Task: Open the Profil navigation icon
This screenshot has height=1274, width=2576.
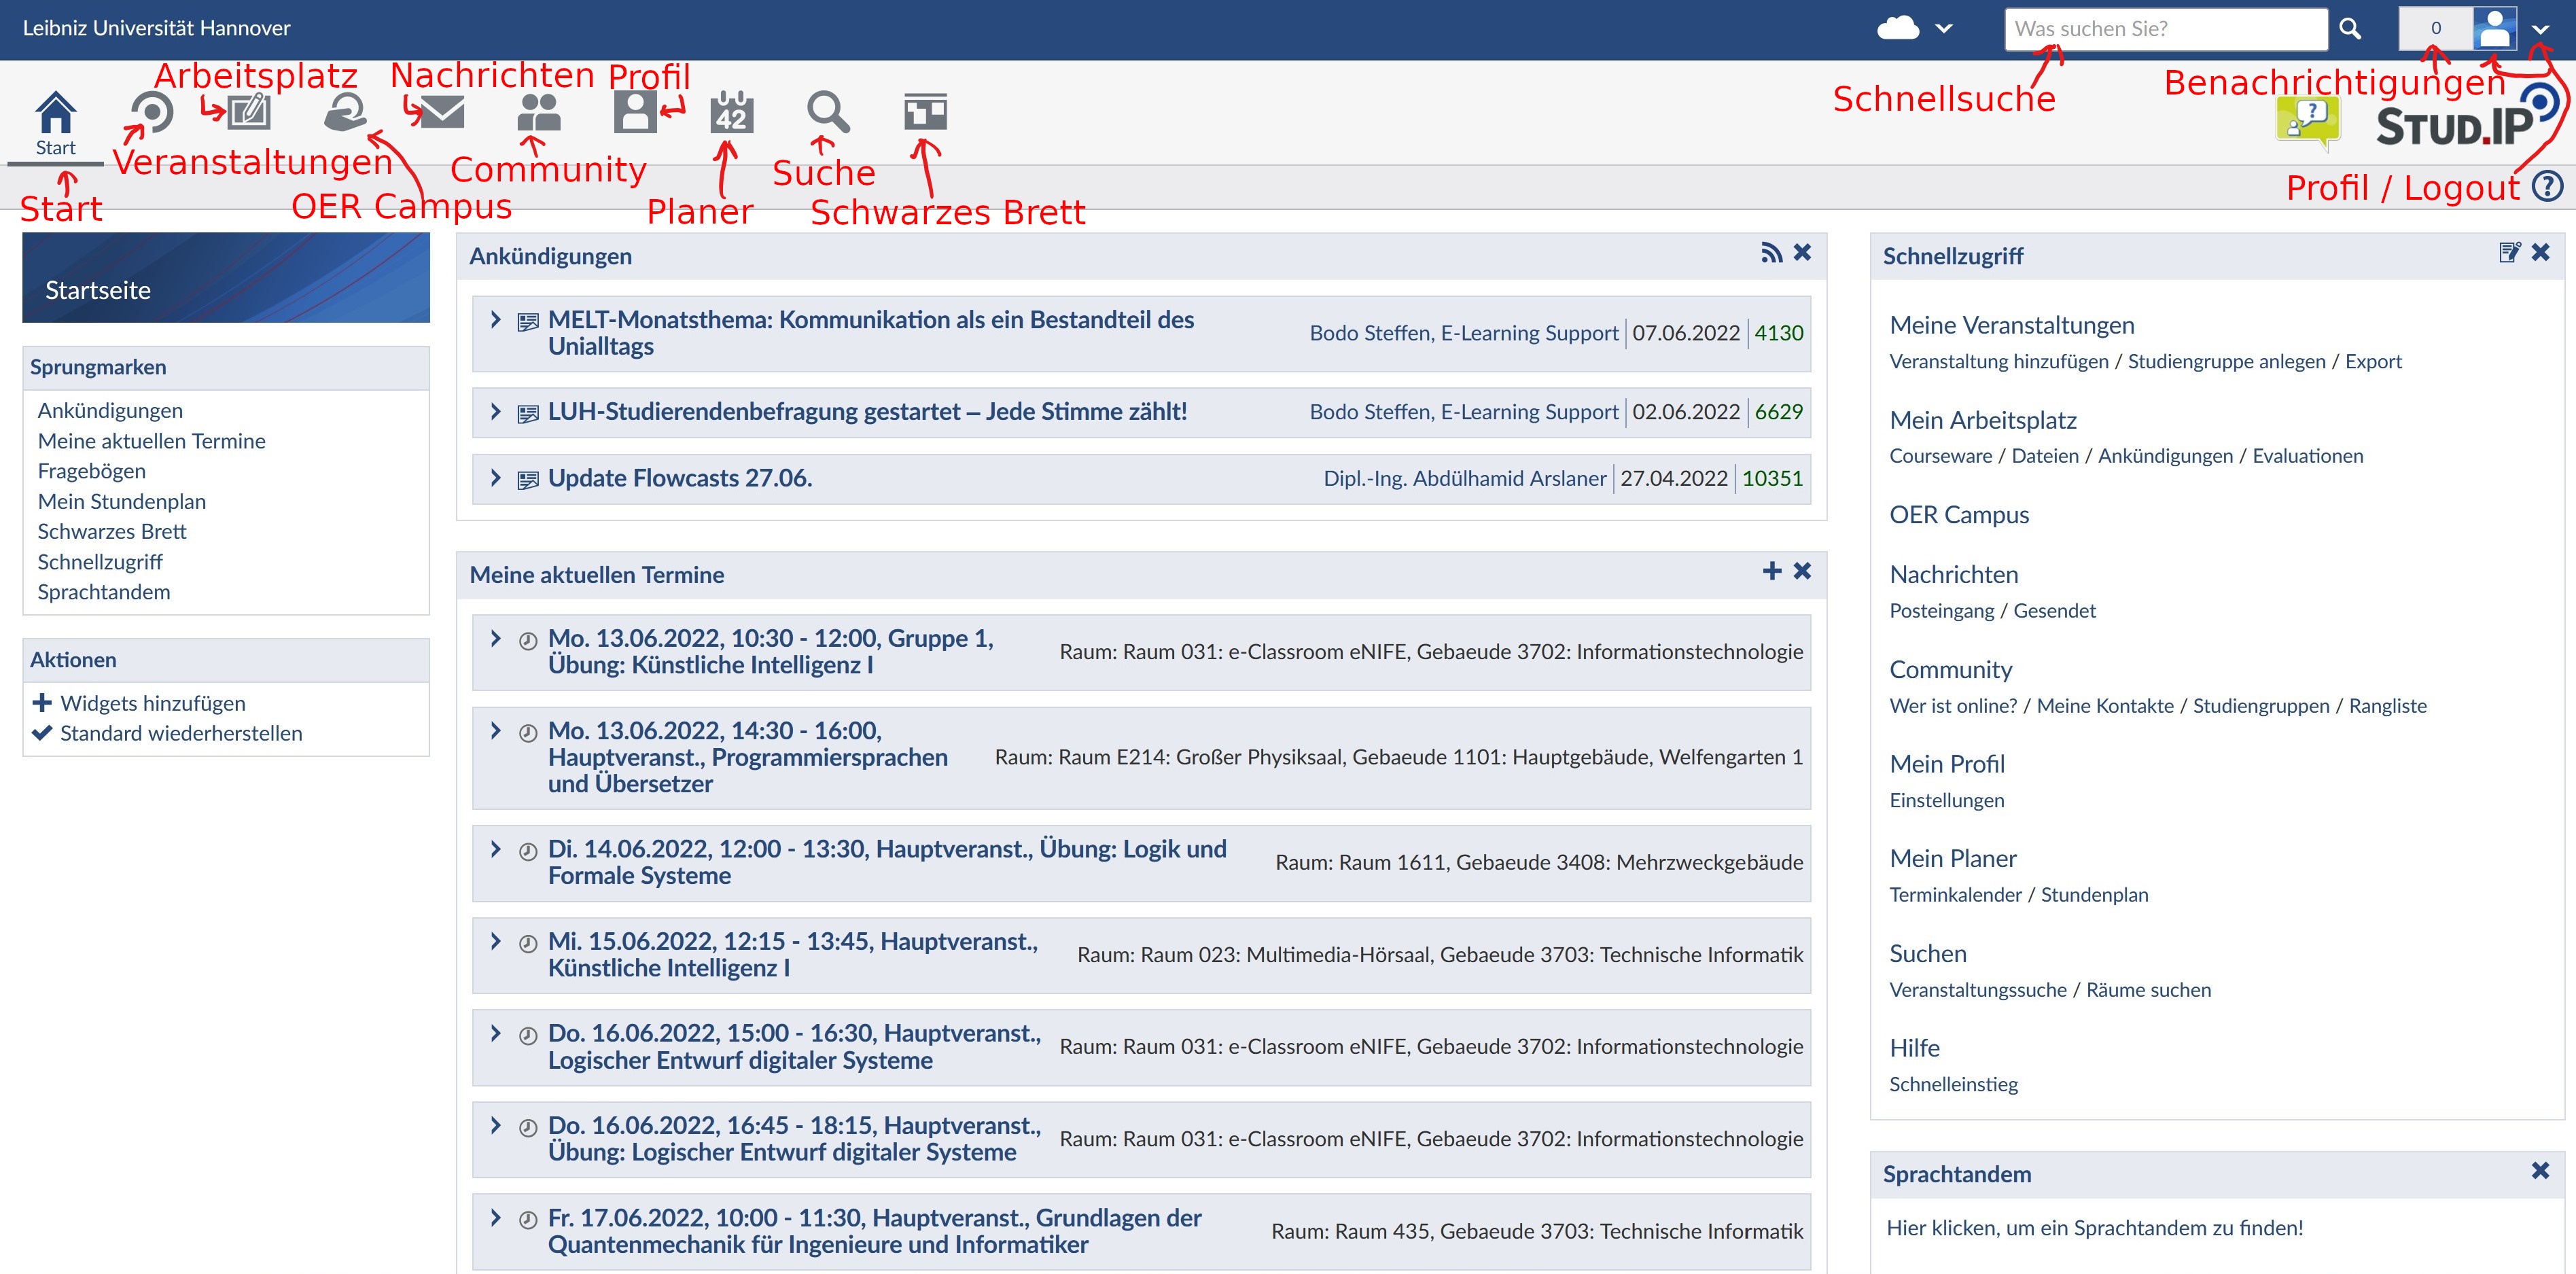Action: pyautogui.click(x=635, y=112)
